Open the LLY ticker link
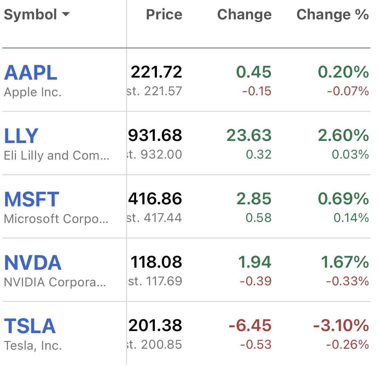Image resolution: width=379 pixels, height=366 pixels. click(x=21, y=136)
